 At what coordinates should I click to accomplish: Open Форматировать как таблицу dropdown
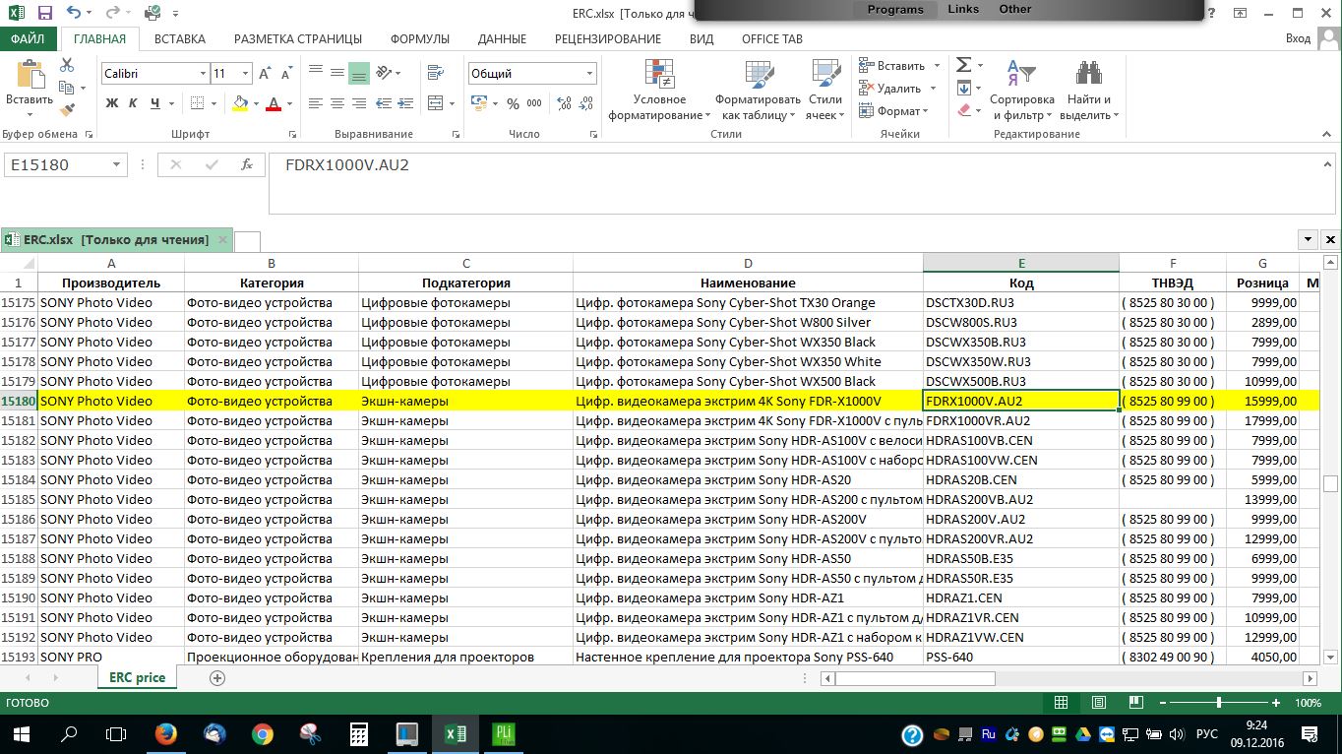758,91
